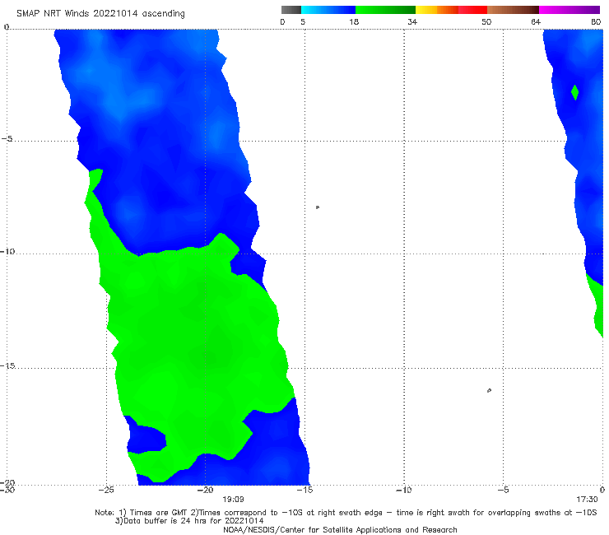
Task: Select the yellow-red 34-50 segment of color bar
Action: tap(451, 10)
